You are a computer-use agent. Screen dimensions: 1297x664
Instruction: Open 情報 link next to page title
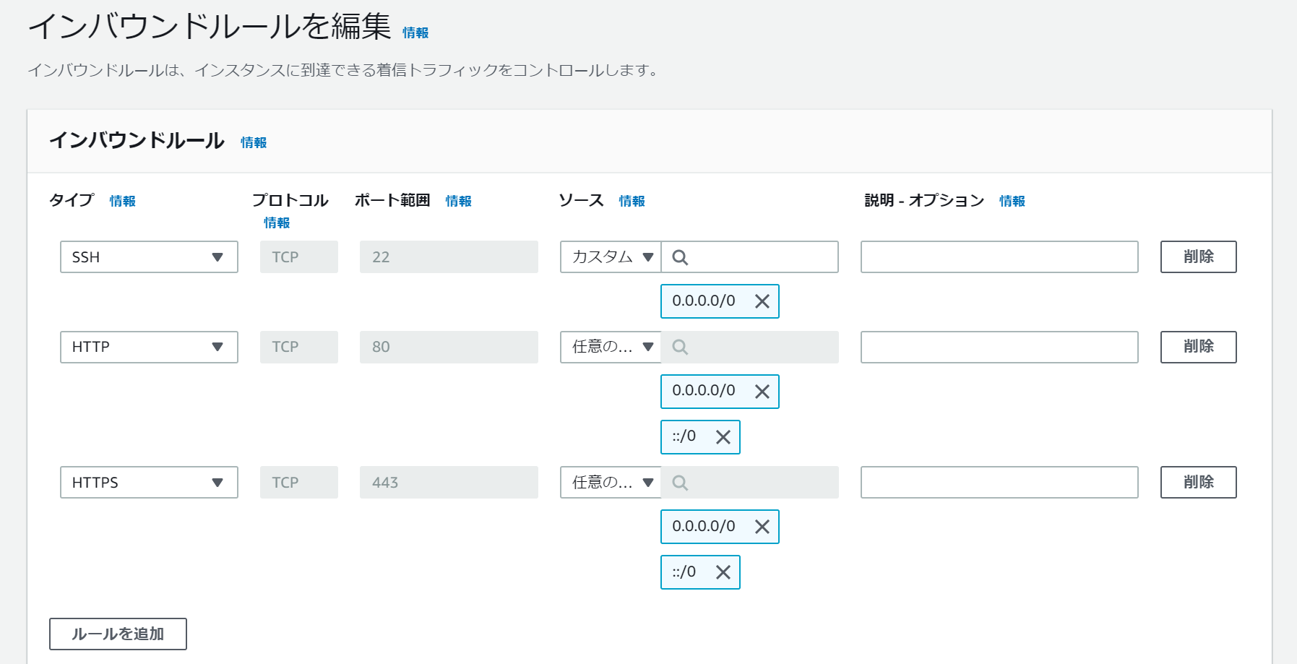pyautogui.click(x=415, y=33)
